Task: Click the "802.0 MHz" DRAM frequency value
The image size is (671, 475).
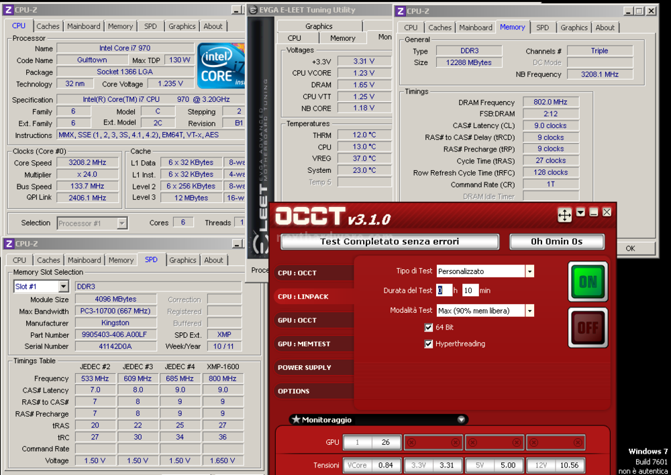Action: pos(550,102)
